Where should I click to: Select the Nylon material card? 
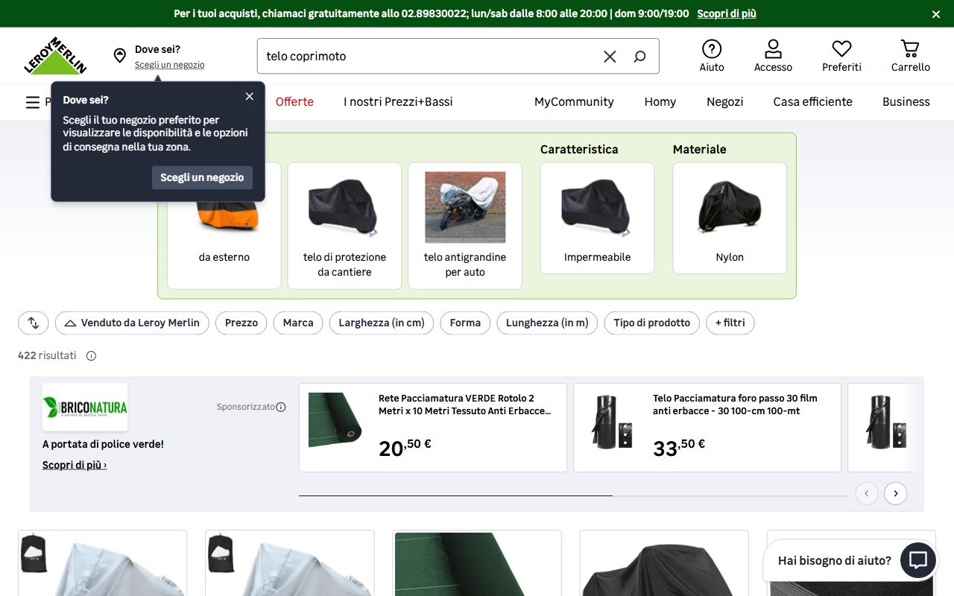(730, 218)
